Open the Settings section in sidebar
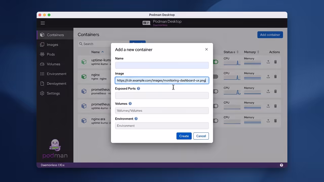Screen dimensions: 324x182 [55, 93]
